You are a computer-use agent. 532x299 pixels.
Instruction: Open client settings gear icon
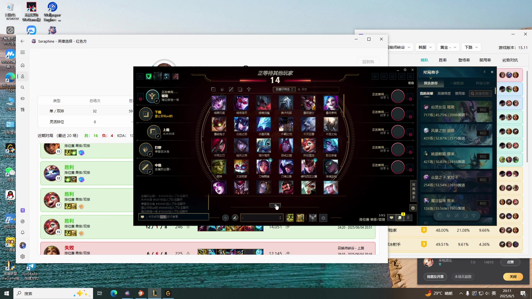point(405,70)
